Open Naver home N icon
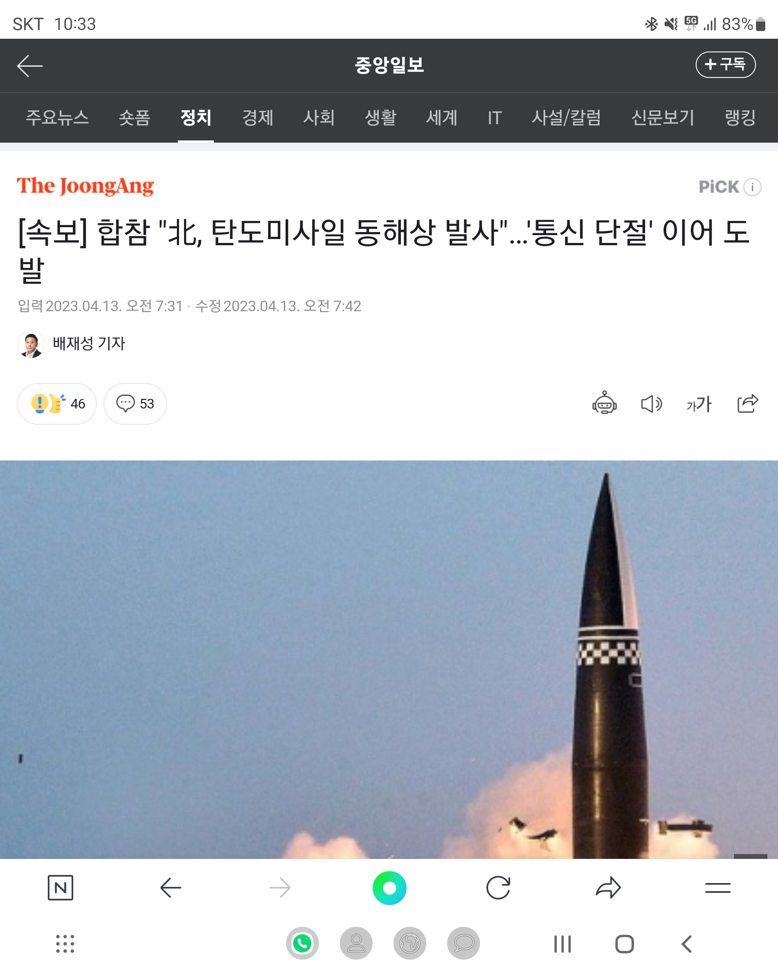The height and width of the screenshot is (972, 778). point(60,887)
